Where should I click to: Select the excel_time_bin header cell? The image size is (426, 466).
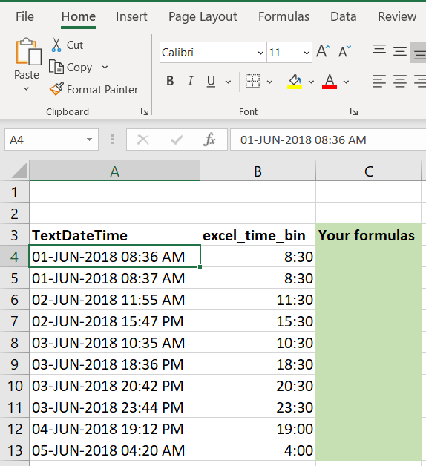click(x=258, y=235)
